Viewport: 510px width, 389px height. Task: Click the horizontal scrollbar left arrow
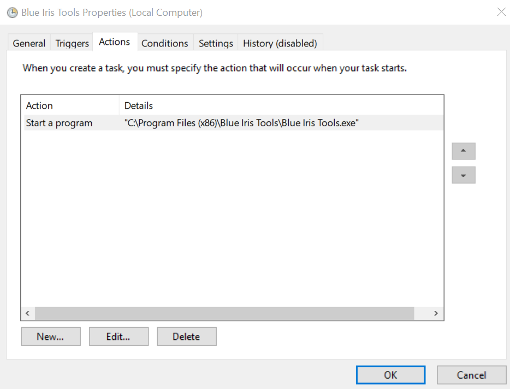click(27, 313)
